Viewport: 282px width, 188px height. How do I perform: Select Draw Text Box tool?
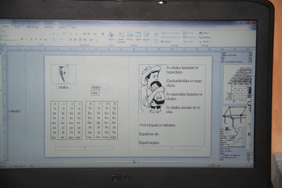[x=121, y=37]
